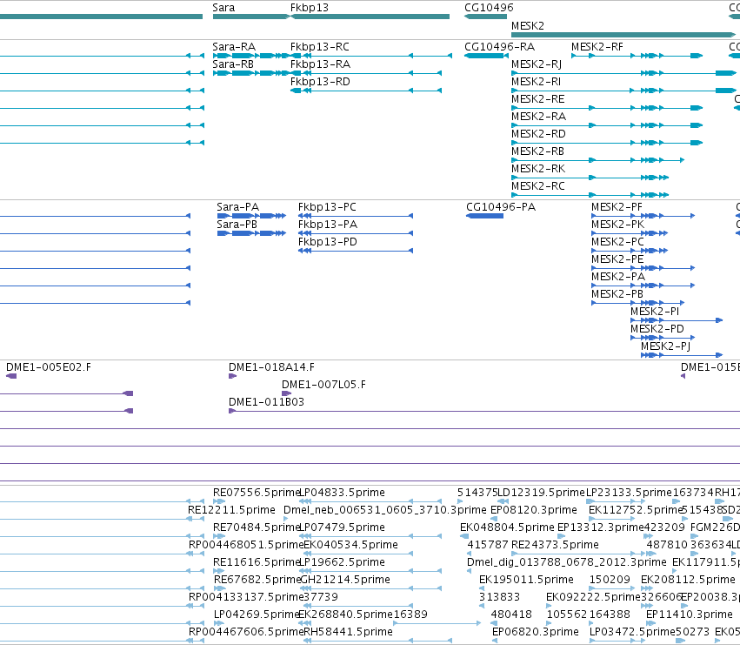
Task: Select transcript MESK2-RF
Action: coord(597,47)
